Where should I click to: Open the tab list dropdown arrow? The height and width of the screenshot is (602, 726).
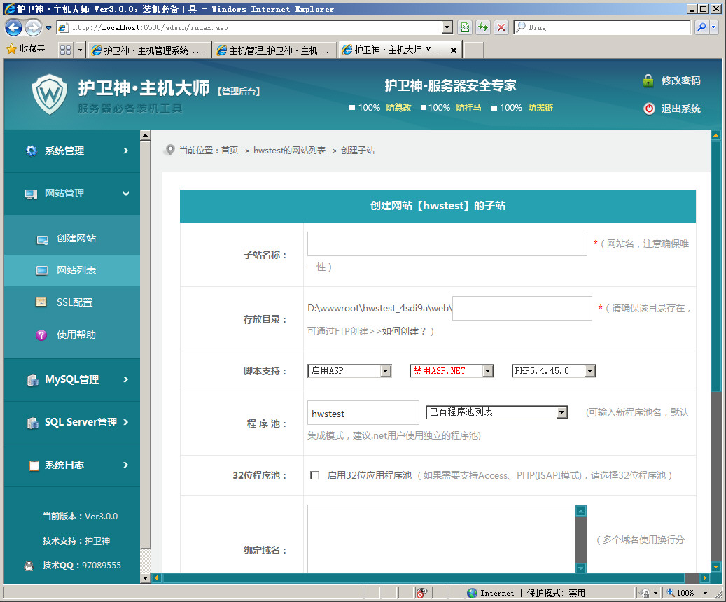click(x=80, y=50)
